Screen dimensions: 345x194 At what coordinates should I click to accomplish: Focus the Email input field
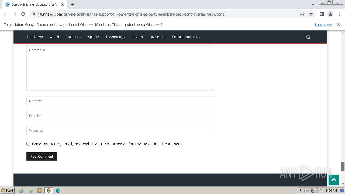[x=120, y=116]
